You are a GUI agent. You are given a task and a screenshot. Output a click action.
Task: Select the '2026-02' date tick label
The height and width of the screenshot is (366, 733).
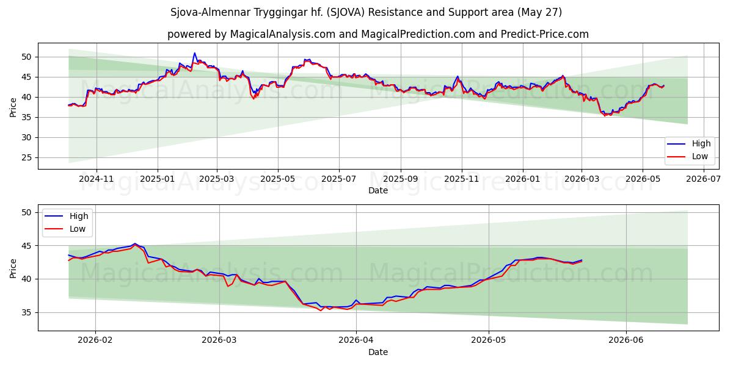[97, 341]
